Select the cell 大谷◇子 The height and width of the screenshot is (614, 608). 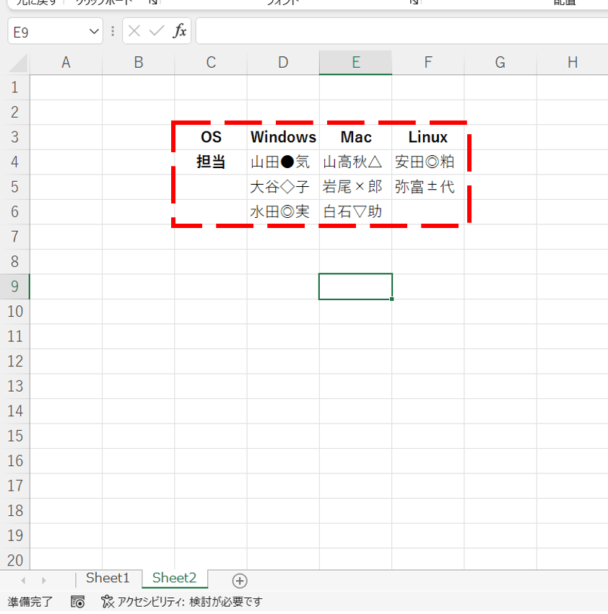pos(283,187)
